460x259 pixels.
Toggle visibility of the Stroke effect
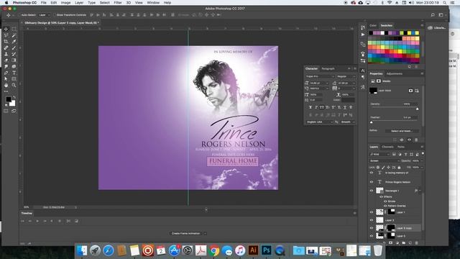pyautogui.click(x=385, y=201)
